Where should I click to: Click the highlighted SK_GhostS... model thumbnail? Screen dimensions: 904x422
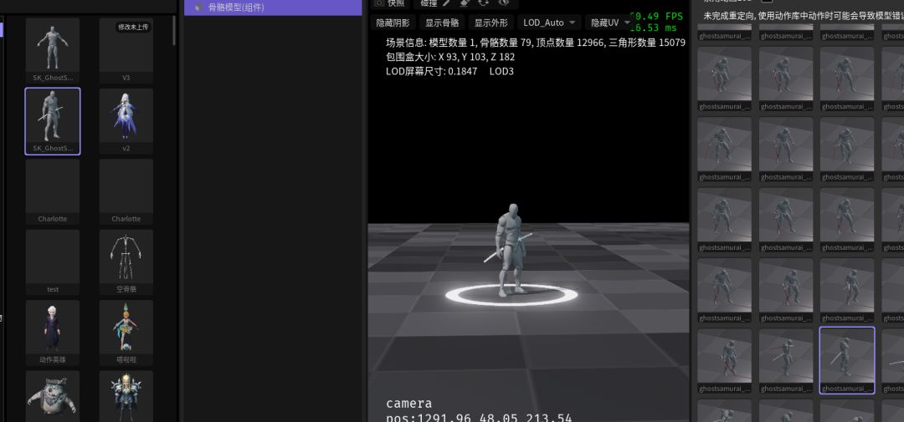click(53, 121)
